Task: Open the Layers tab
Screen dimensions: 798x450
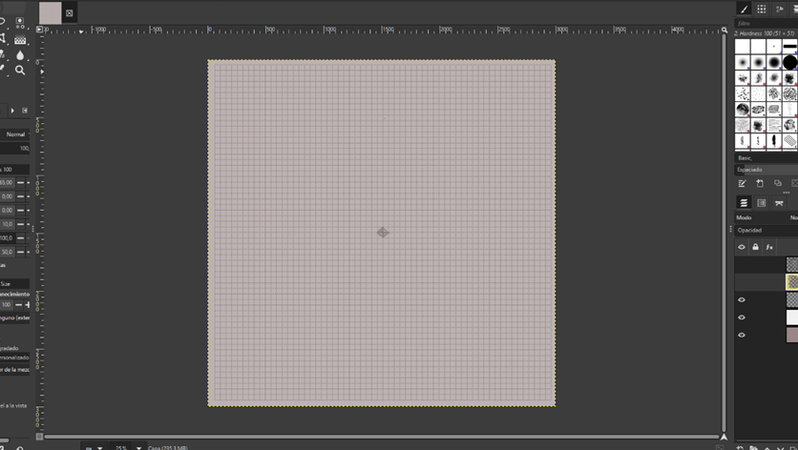Action: click(744, 203)
